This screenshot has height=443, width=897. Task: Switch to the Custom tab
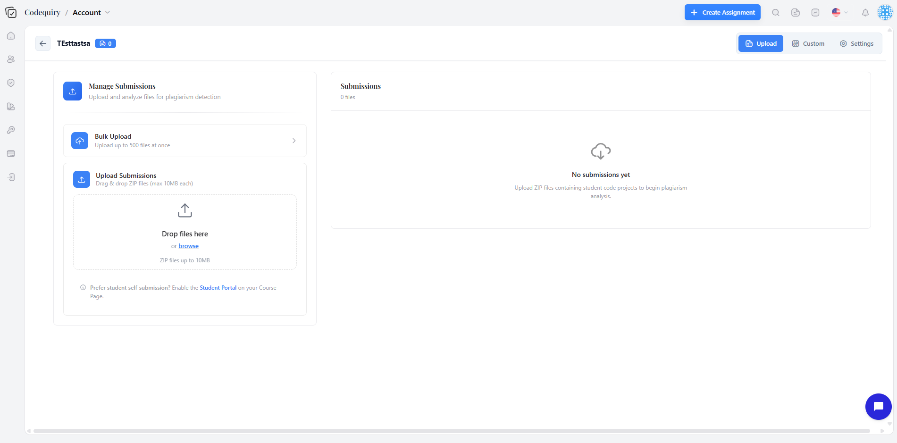(808, 43)
